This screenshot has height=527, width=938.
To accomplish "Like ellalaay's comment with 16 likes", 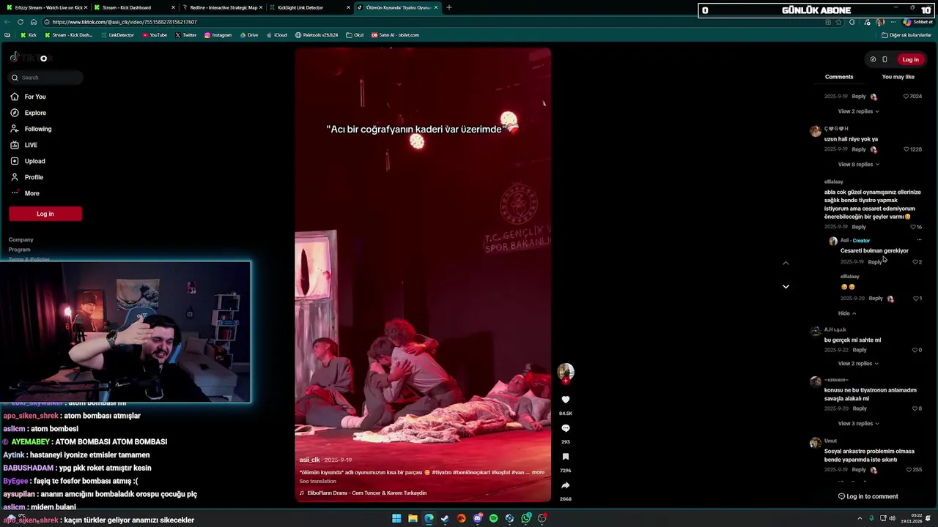I will 912,227.
